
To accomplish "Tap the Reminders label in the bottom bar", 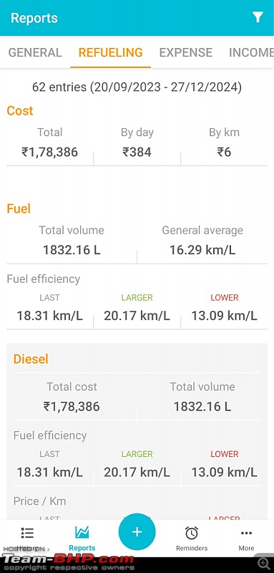I will point(192,548).
